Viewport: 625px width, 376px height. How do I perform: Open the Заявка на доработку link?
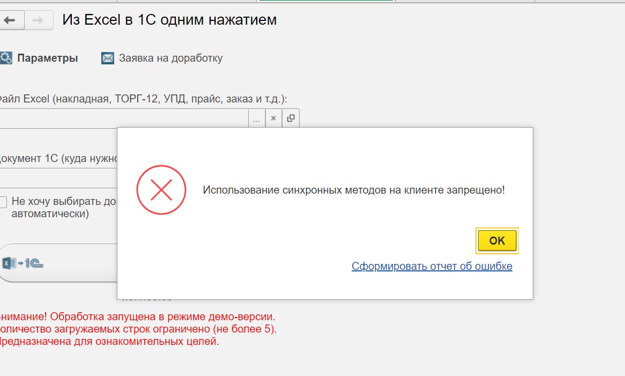tap(170, 58)
